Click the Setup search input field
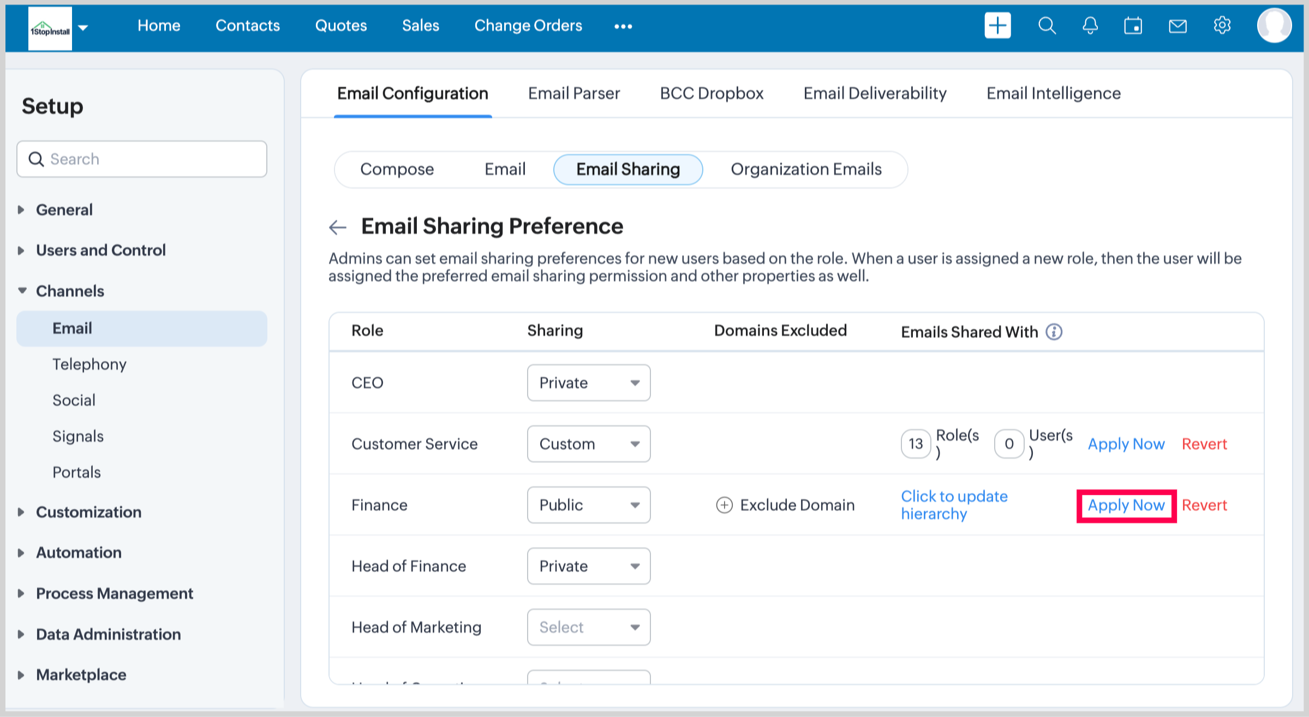 pyautogui.click(x=142, y=159)
